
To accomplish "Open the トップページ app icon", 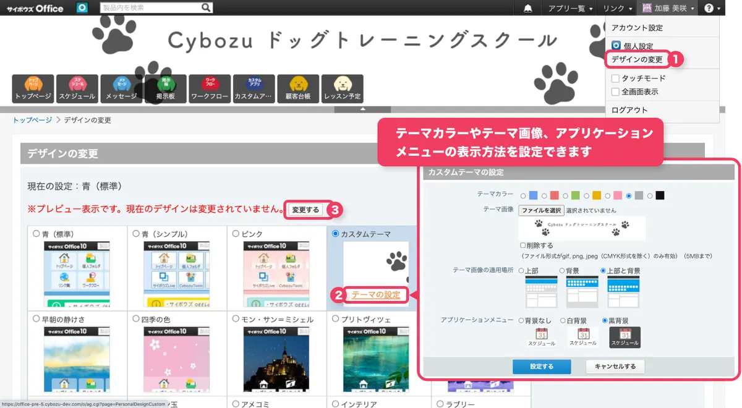I will point(33,88).
